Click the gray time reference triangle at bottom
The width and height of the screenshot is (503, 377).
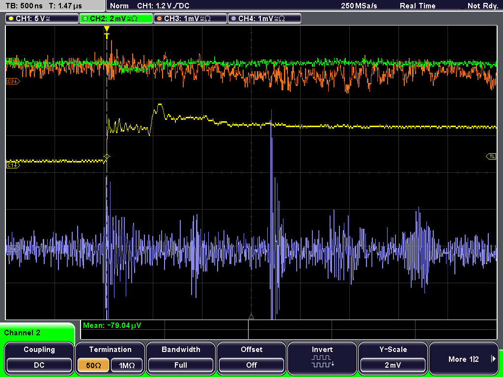[251, 317]
